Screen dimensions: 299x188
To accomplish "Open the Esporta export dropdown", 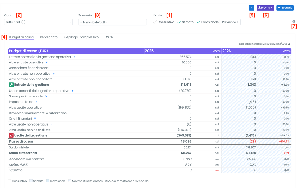I will 265,8.
